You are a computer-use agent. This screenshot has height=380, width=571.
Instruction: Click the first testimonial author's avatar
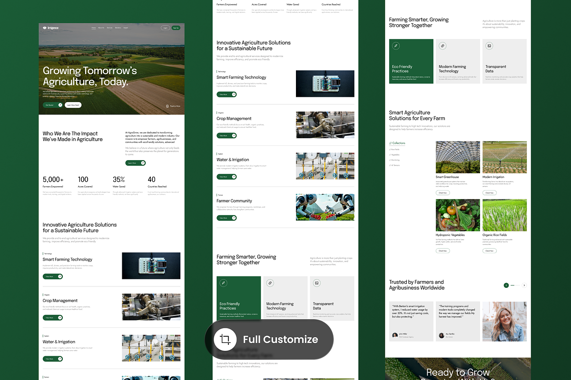coord(395,335)
